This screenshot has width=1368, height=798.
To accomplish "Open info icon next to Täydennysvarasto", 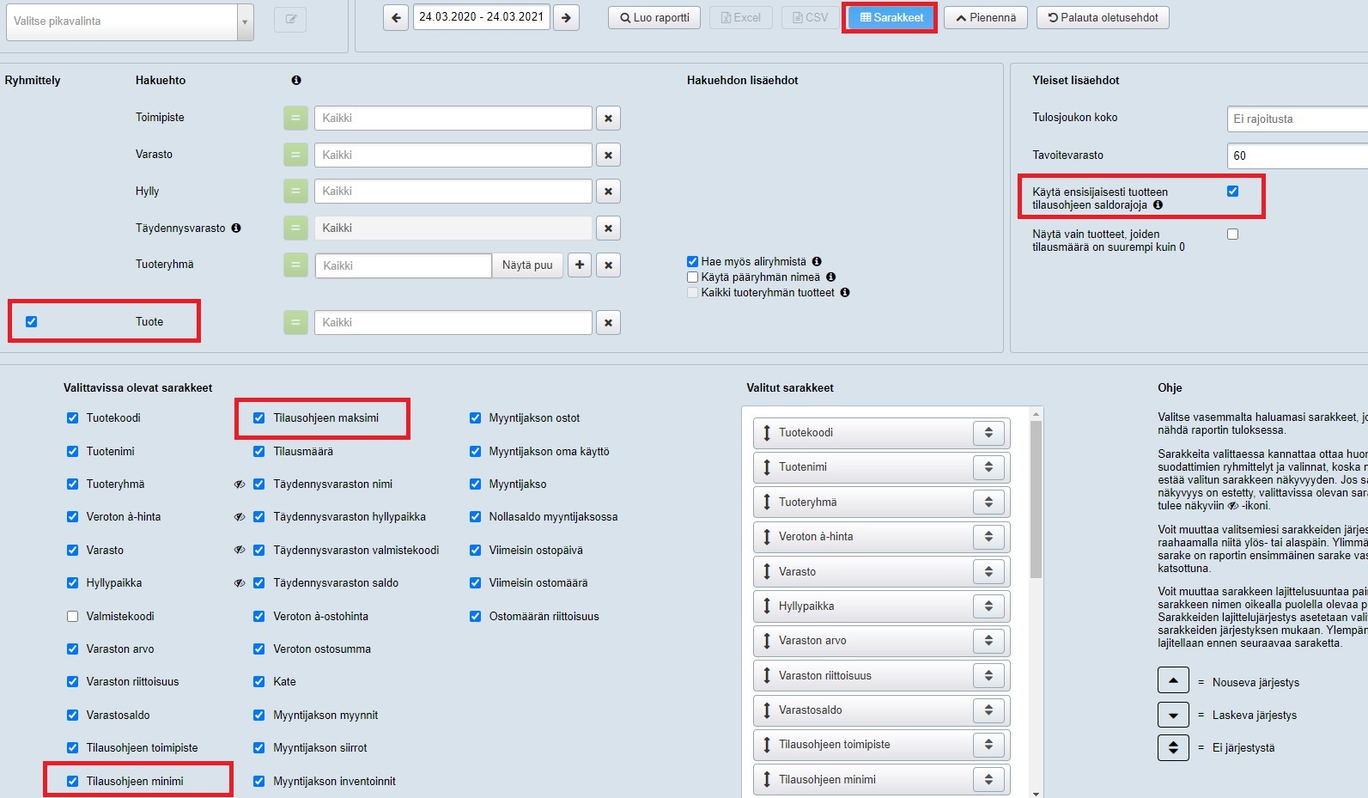I will (x=236, y=228).
